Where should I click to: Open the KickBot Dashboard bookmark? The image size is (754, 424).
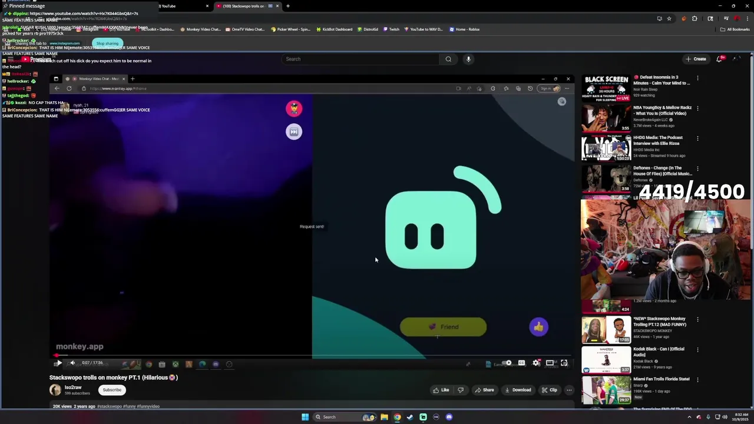pyautogui.click(x=334, y=29)
